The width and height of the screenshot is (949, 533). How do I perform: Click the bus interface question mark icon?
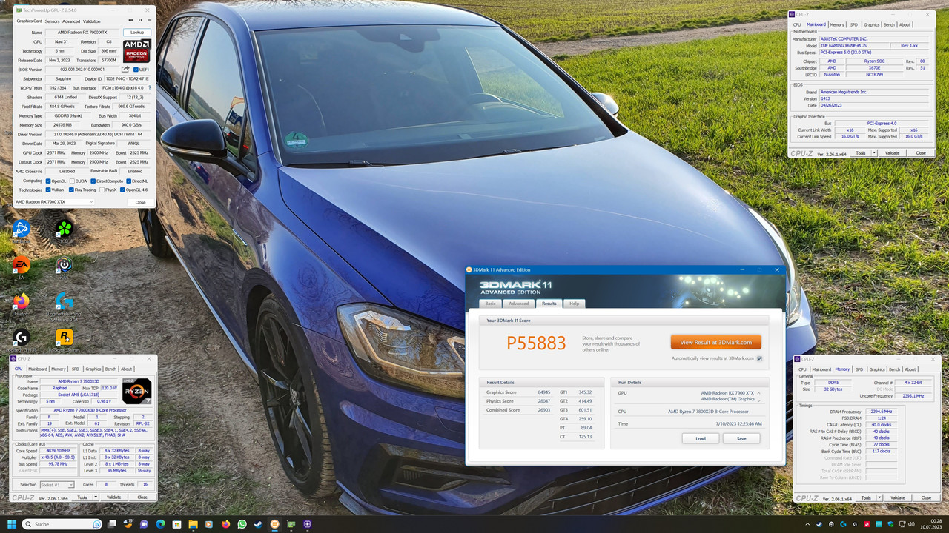click(x=150, y=87)
